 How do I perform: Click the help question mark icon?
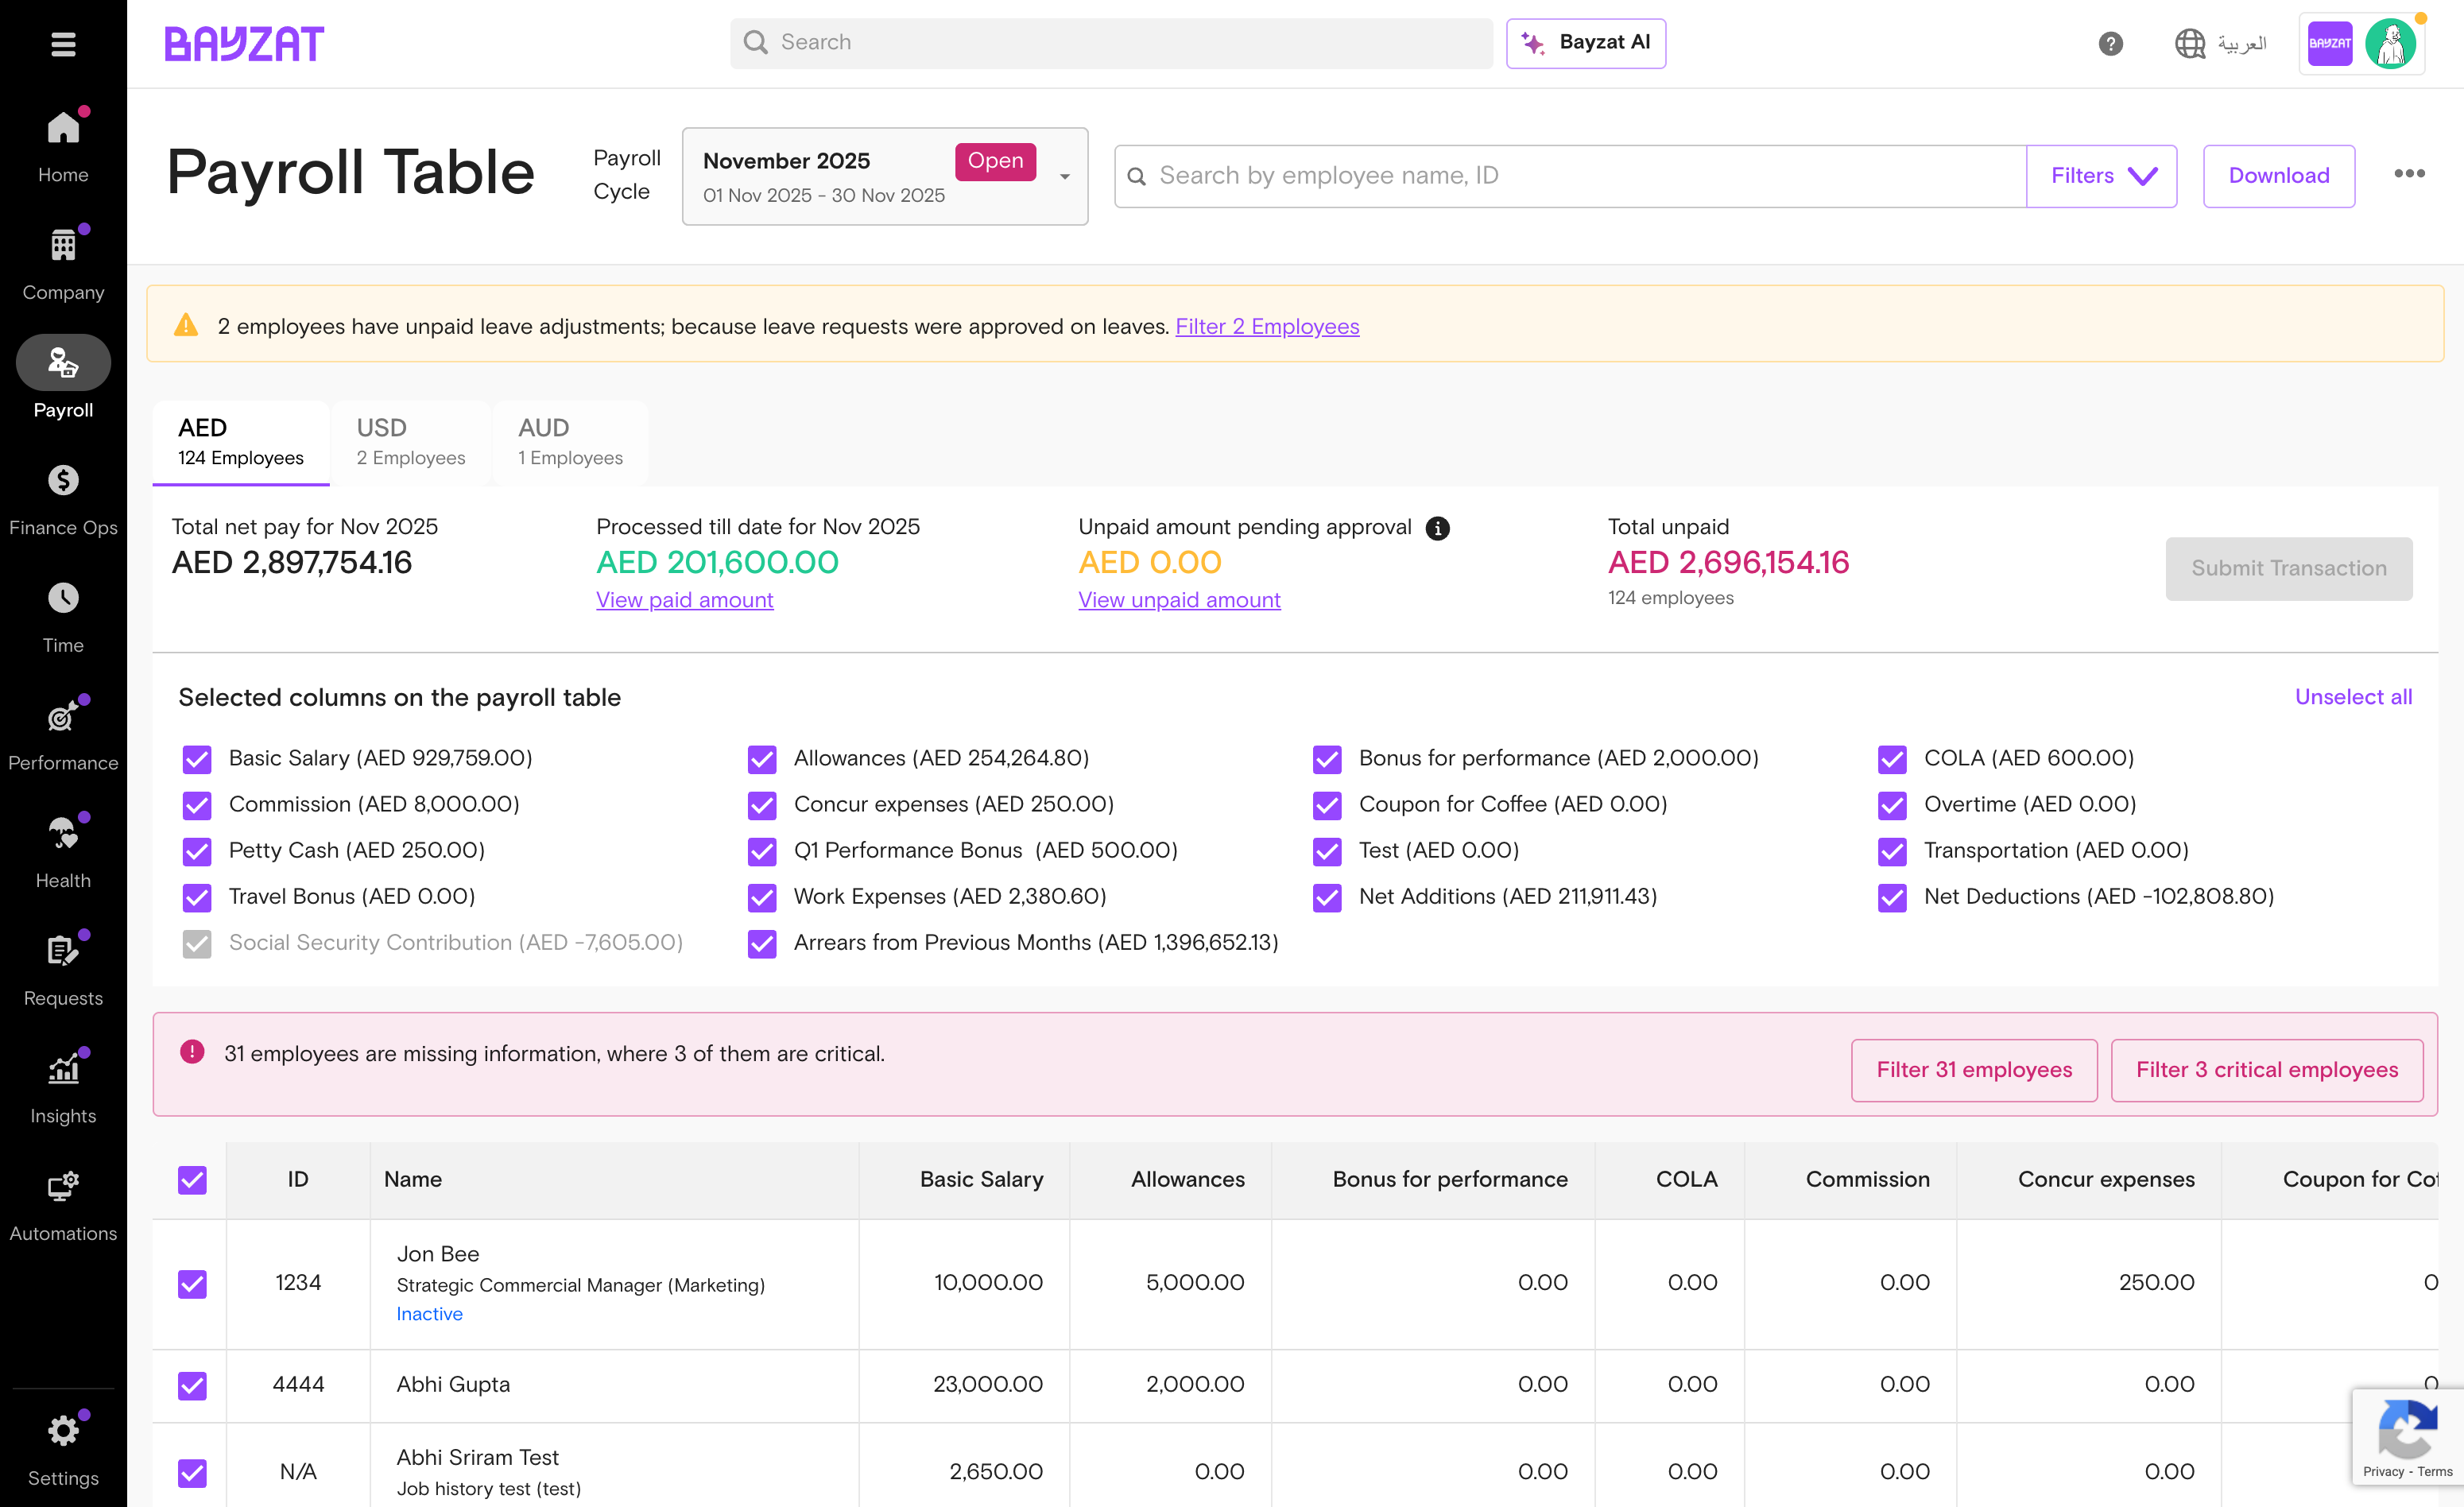coord(2110,43)
